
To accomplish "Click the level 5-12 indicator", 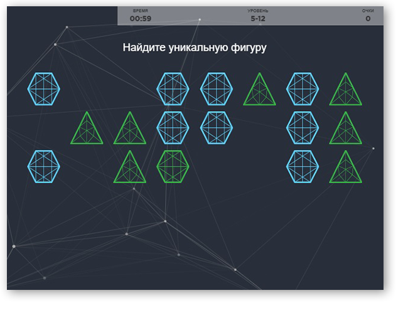I will pyautogui.click(x=258, y=19).
